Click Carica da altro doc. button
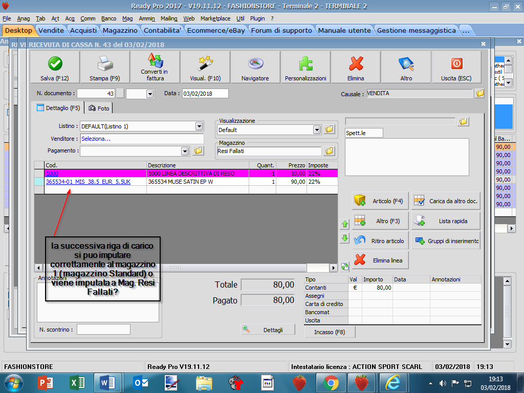Screen dimensions: 524x393 (446, 201)
